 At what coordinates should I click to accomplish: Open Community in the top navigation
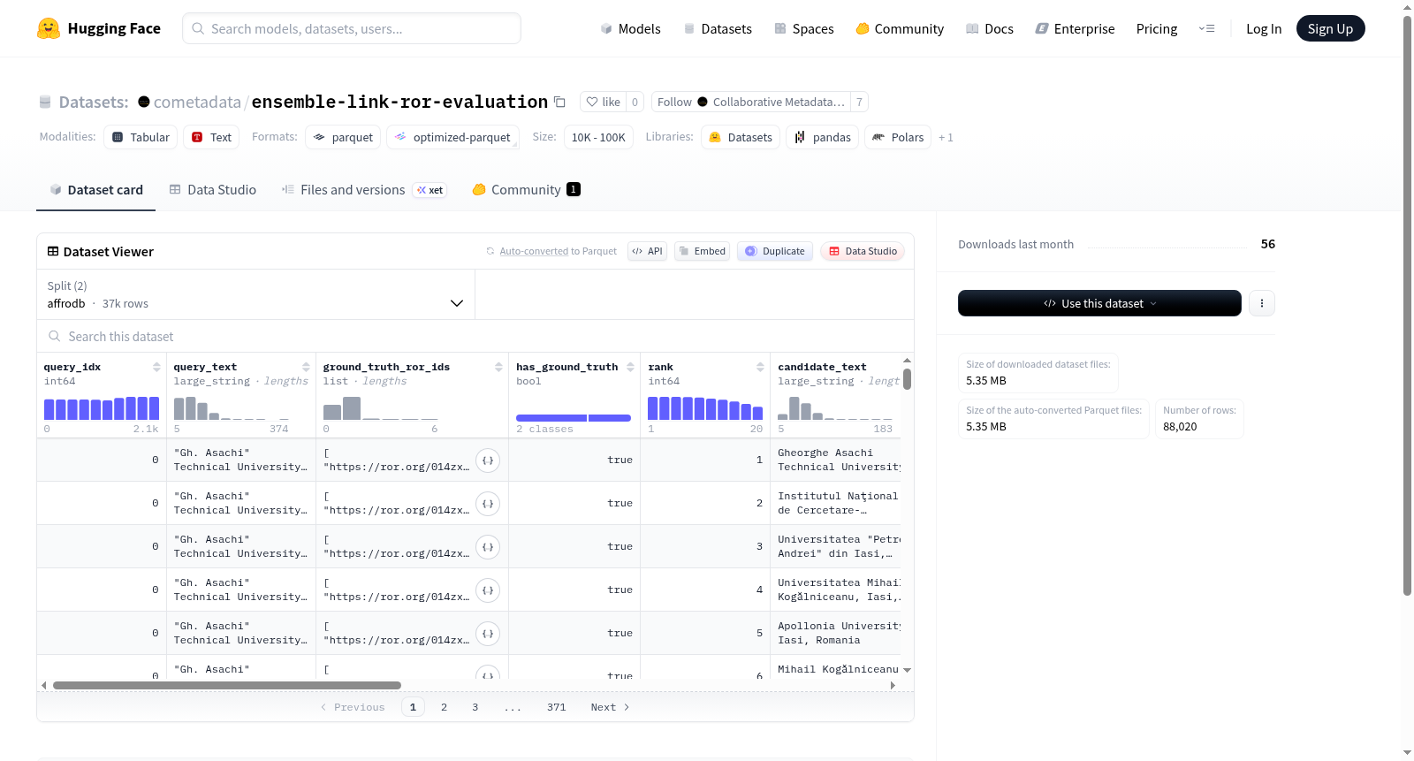pos(900,29)
